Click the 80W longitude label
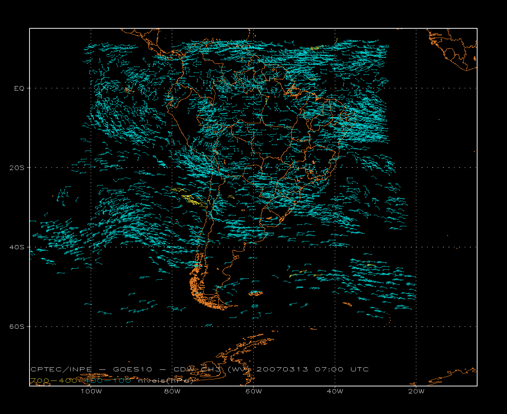 pos(172,391)
